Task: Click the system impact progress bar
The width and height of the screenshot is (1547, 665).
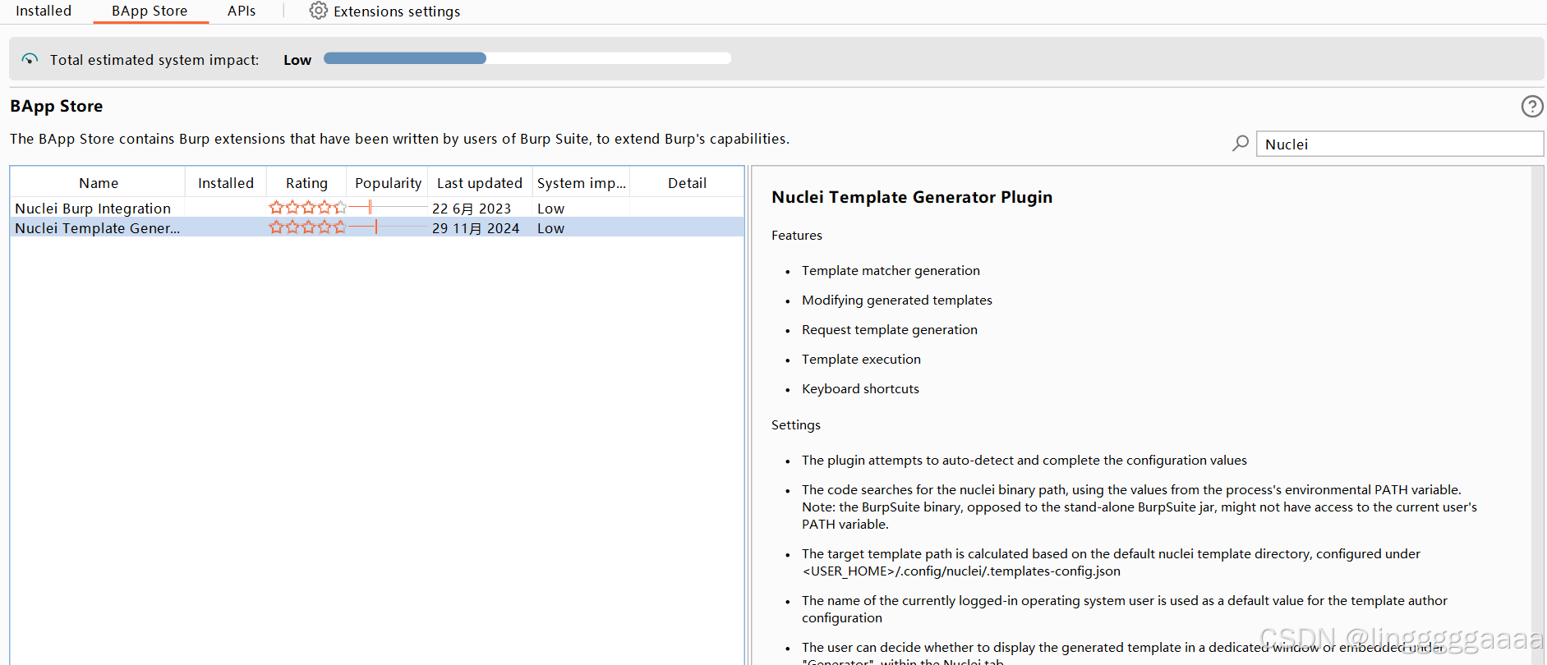Action: [527, 58]
